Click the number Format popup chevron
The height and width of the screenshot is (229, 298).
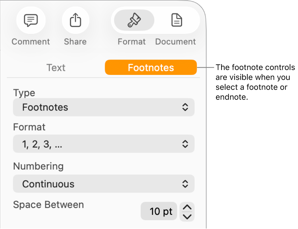coord(185,144)
